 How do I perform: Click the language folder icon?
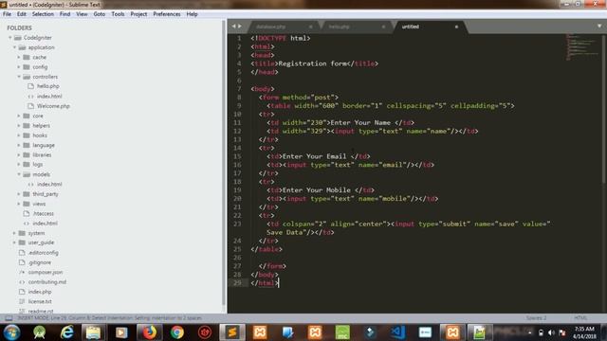click(x=27, y=145)
